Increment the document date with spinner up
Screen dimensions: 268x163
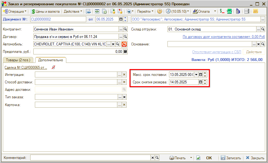coord(125,18)
